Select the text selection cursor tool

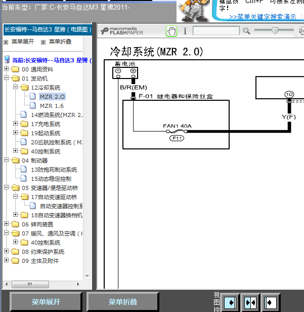(x=185, y=31)
